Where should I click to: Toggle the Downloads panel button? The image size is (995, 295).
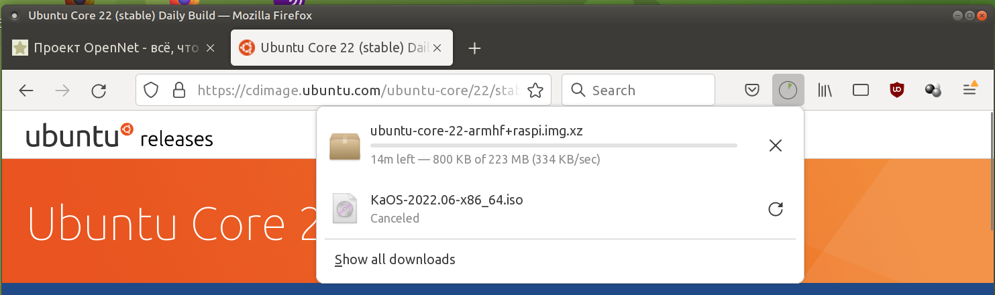click(x=788, y=91)
